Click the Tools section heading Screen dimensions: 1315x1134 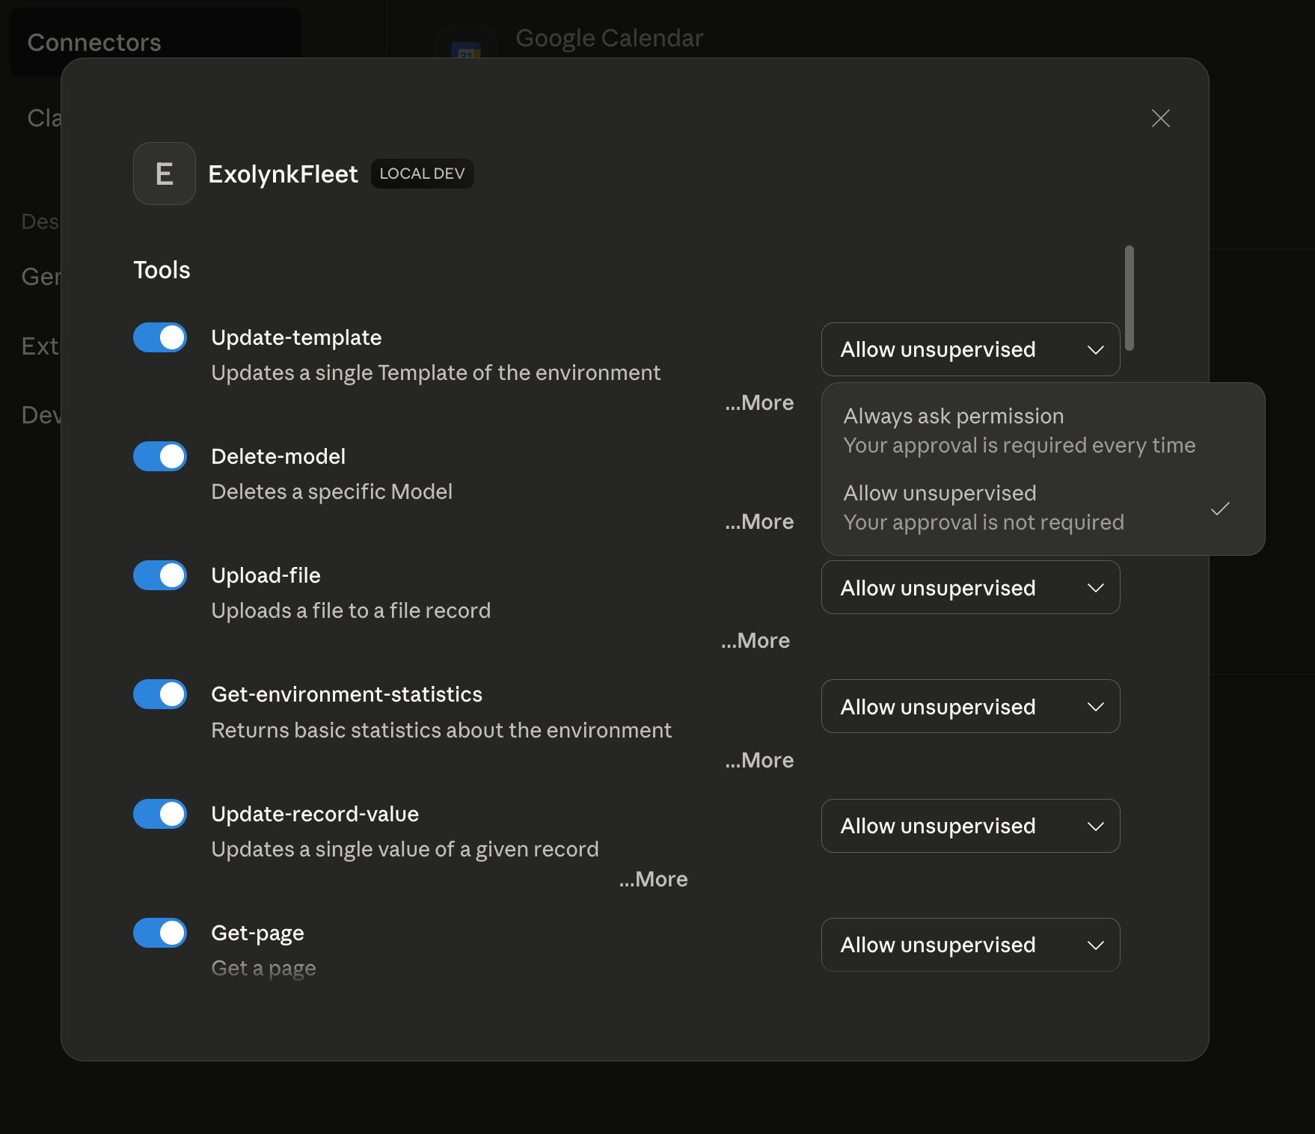click(x=162, y=270)
